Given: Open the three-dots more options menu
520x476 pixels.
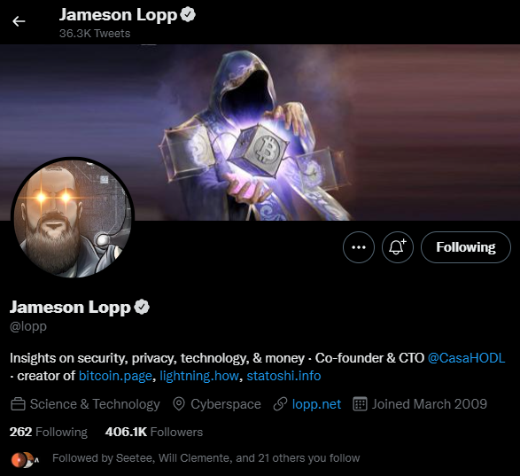Looking at the screenshot, I should coord(359,247).
